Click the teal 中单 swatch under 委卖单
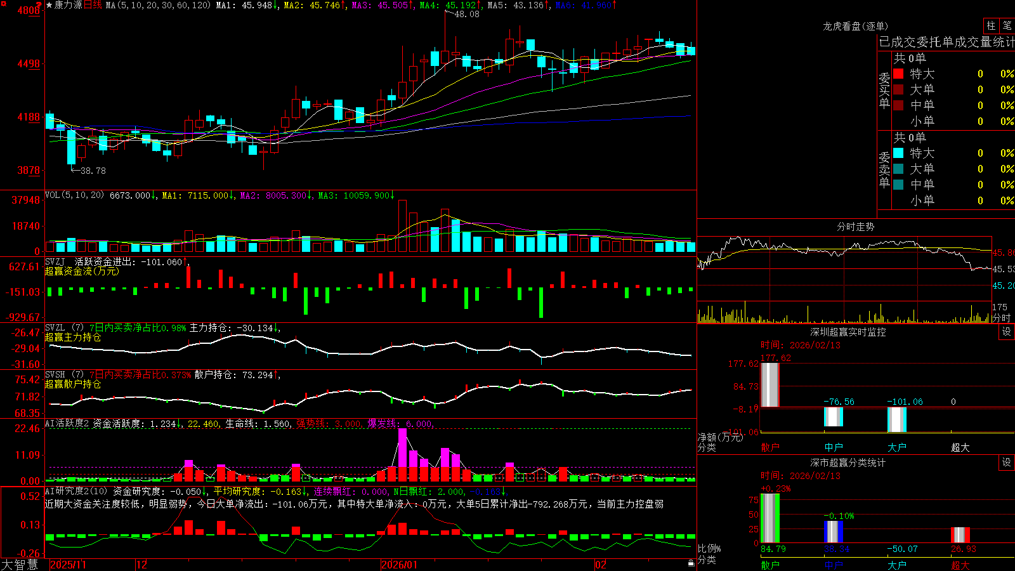 click(x=898, y=185)
